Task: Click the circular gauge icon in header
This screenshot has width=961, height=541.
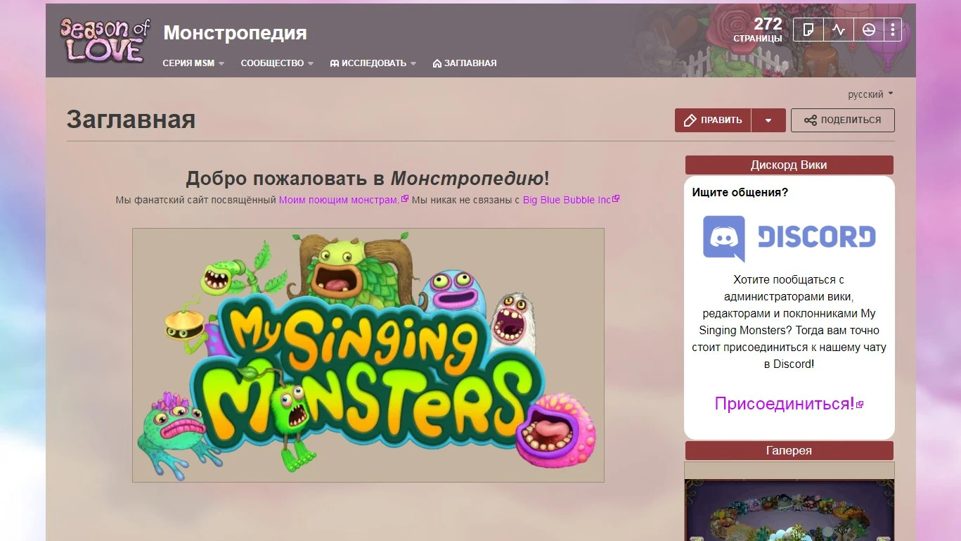Action: (869, 30)
